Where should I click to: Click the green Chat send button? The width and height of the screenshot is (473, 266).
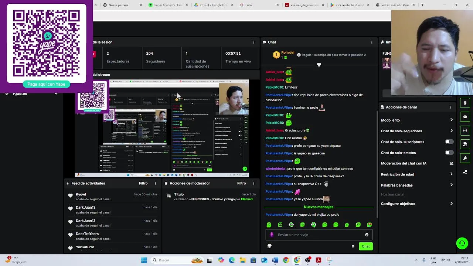pos(365,246)
